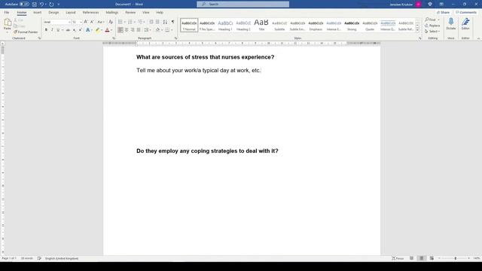Open the Select dropdown in Editing
This screenshot has width=482, height=271.
(432, 32)
